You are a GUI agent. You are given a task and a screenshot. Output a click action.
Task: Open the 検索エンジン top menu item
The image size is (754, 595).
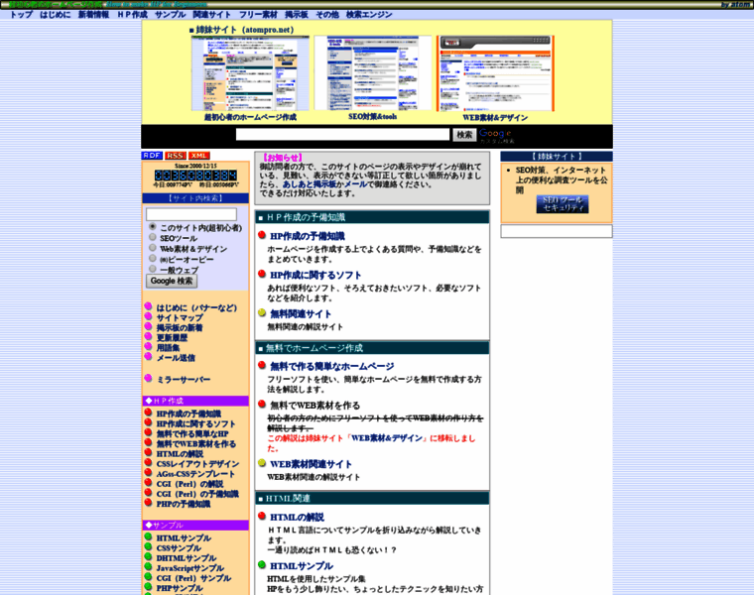pos(369,15)
